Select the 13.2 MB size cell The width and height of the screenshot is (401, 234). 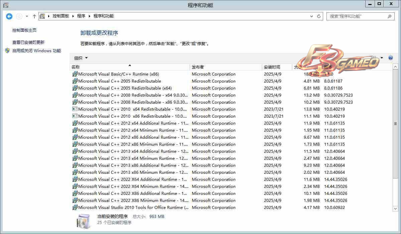[311, 95]
